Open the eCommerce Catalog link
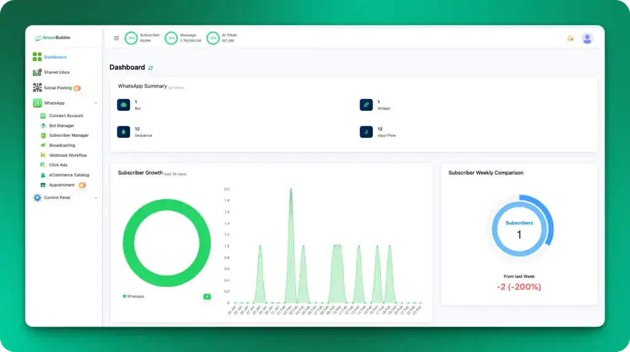 point(69,175)
